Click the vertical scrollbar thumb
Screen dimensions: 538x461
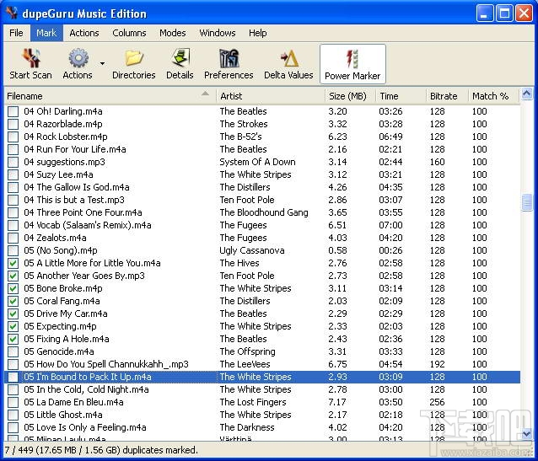tap(527, 203)
